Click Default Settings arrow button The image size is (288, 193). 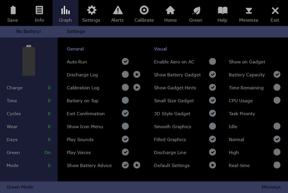[x=212, y=165]
